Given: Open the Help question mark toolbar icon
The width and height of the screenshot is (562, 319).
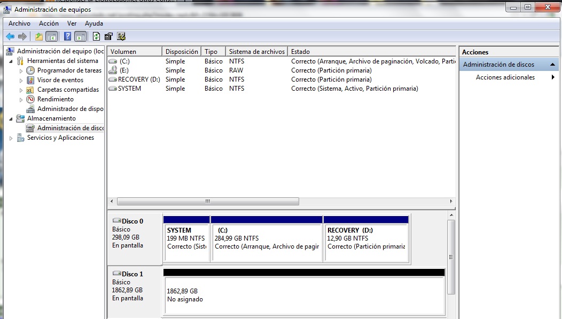Looking at the screenshot, I should pos(67,36).
